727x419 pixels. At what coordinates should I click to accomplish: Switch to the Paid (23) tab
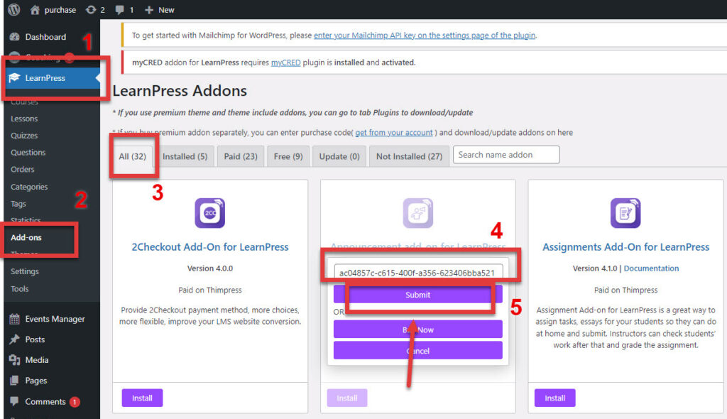(241, 156)
